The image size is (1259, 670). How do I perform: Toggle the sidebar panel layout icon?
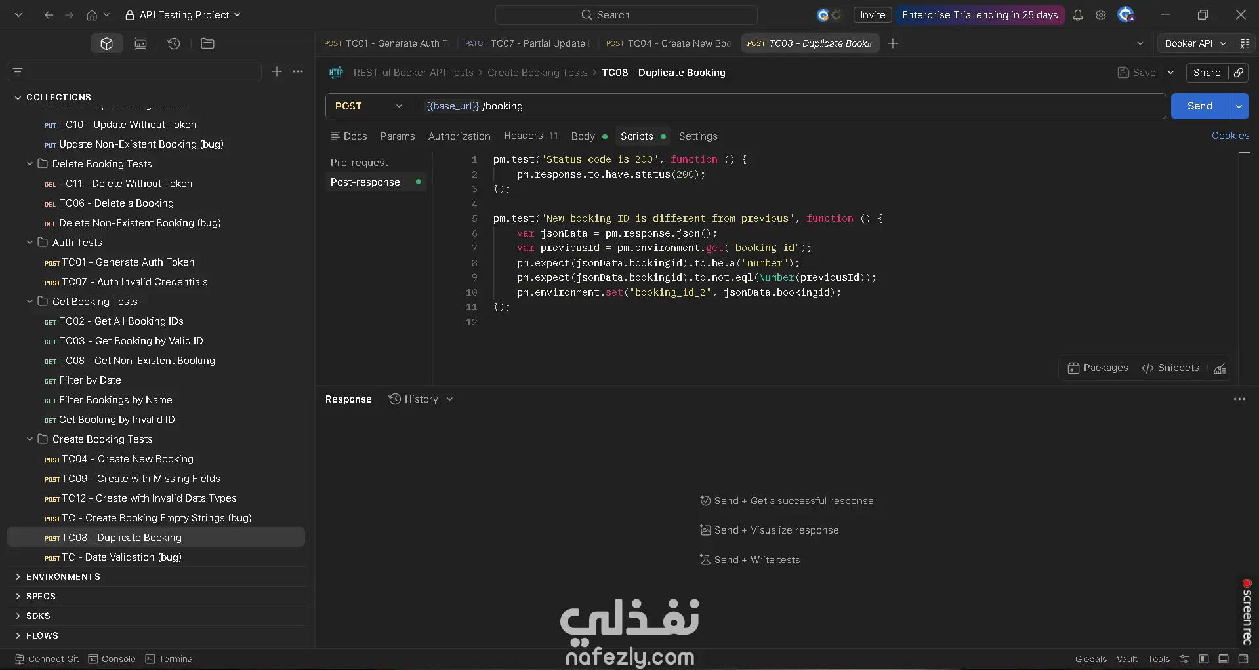(1203, 659)
